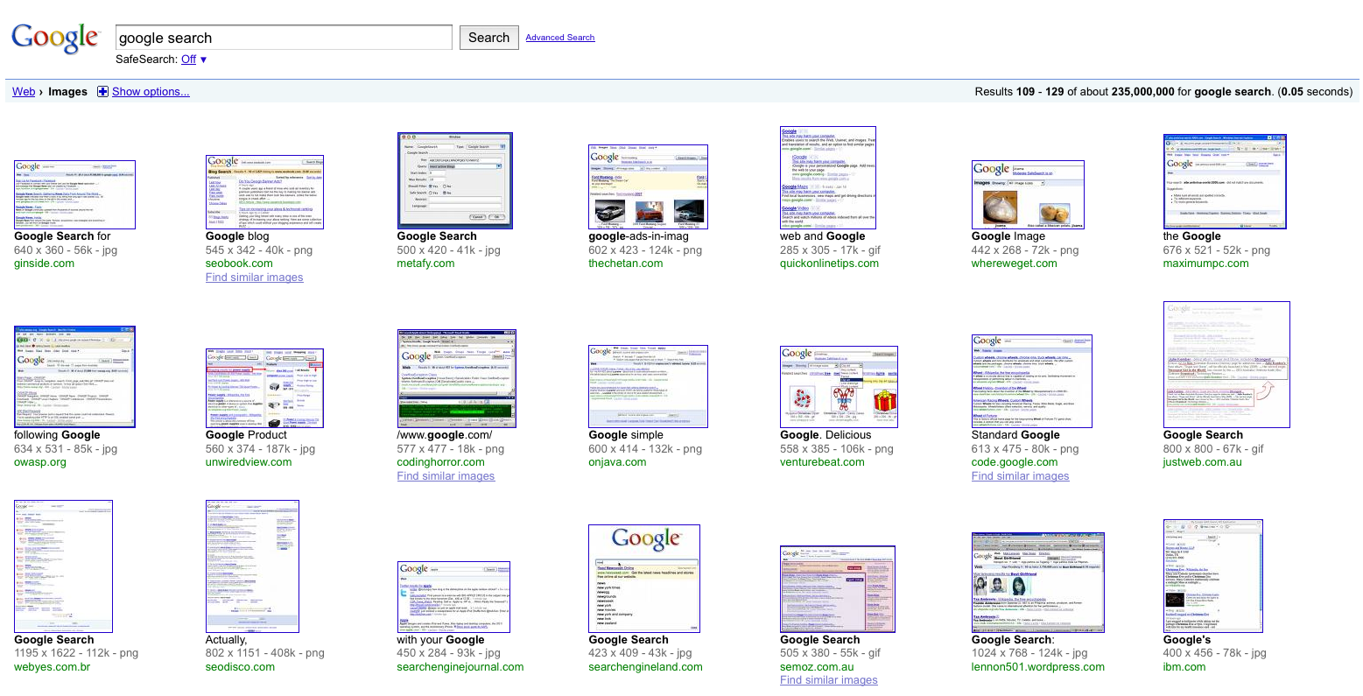1363x696 pixels.
Task: Open the SafeSearch Off dropdown
Action: click(194, 60)
